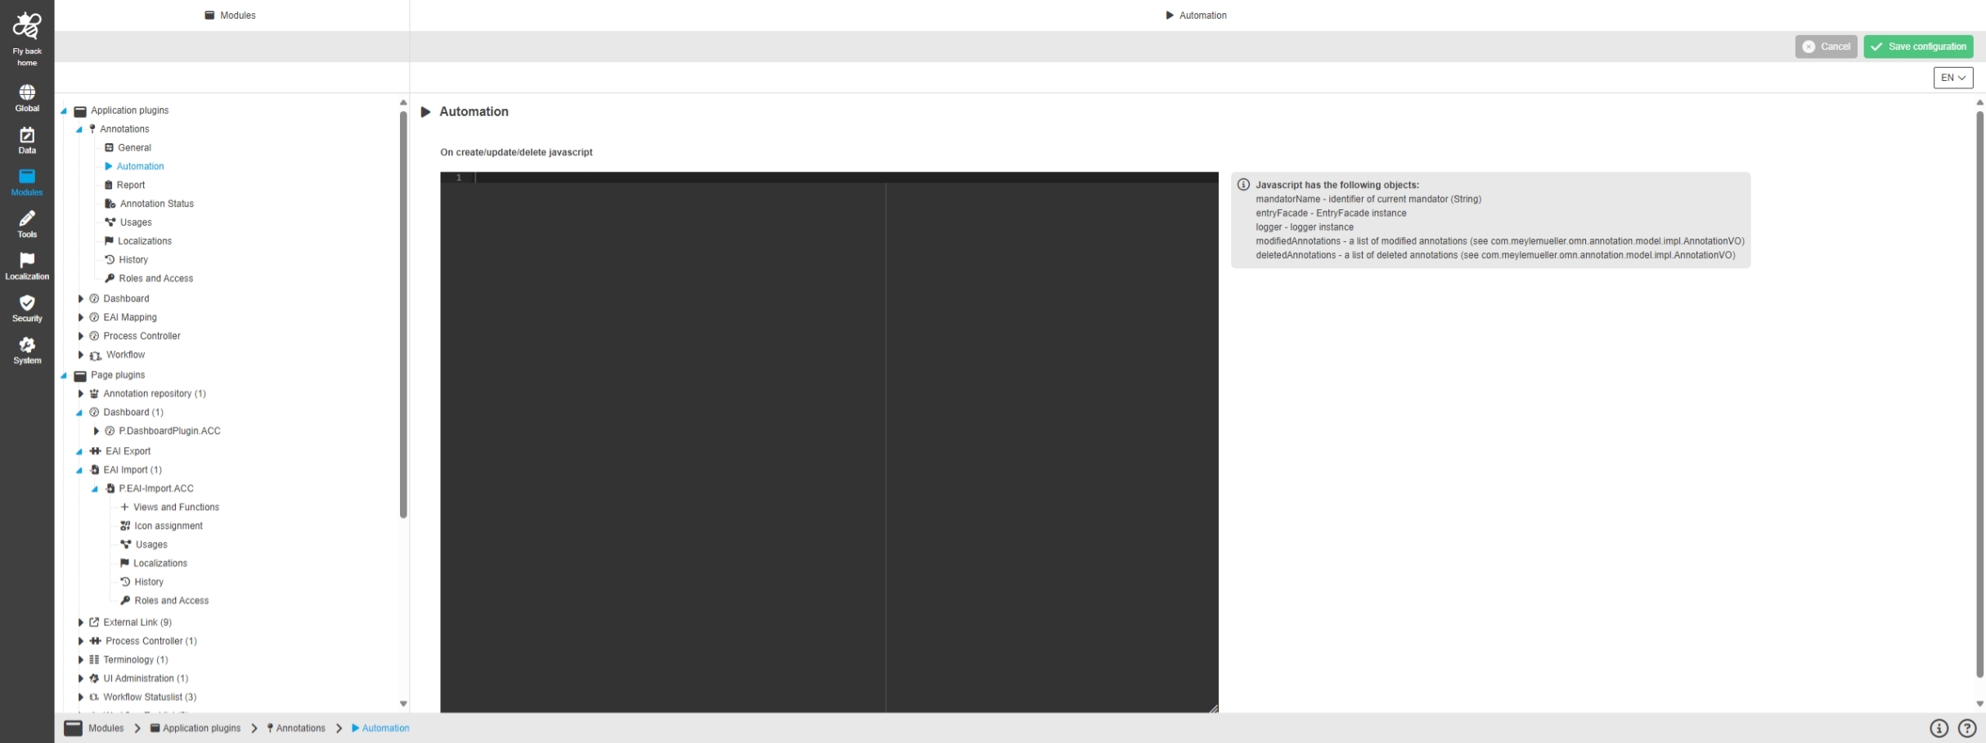
Task: Click the Modules icon in the breadcrumb bar
Action: (73, 728)
